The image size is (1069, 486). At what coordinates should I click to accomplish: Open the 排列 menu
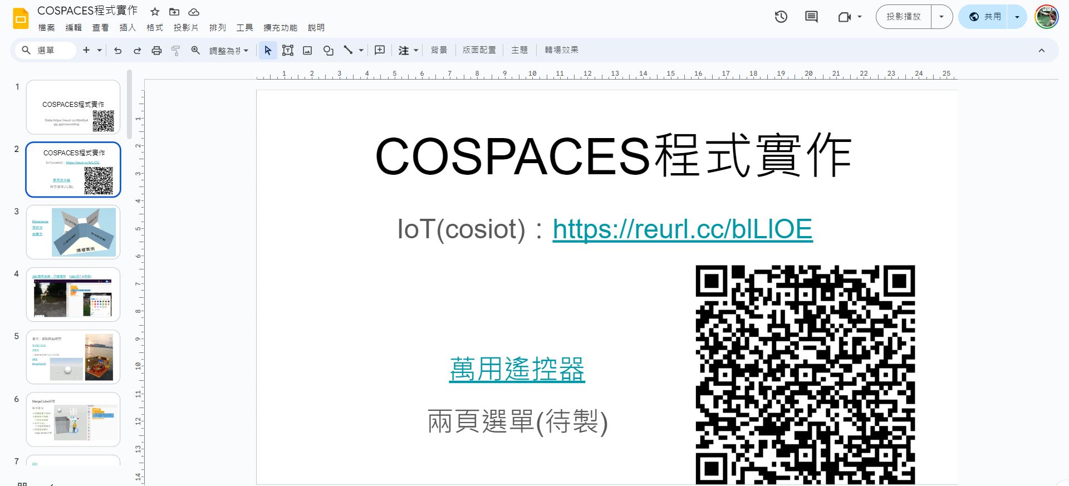point(218,27)
